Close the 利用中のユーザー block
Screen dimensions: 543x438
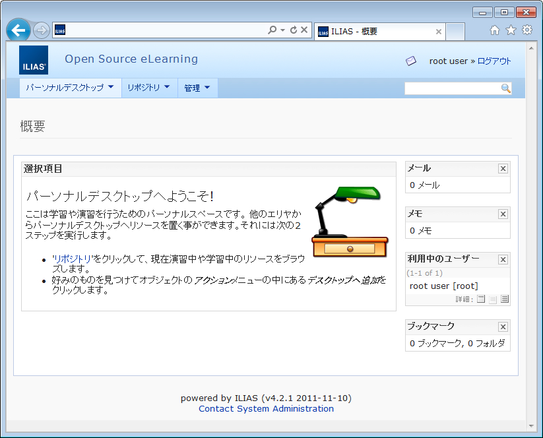pos(503,260)
